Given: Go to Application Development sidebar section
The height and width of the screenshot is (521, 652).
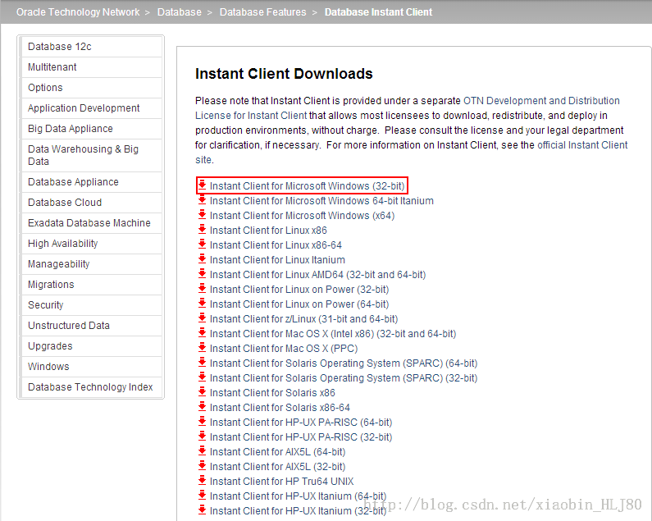Looking at the screenshot, I should pyautogui.click(x=84, y=108).
